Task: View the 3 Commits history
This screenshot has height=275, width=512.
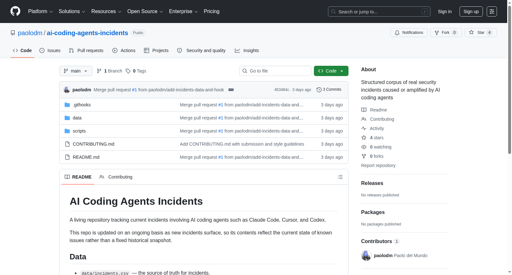Action: tap(329, 90)
